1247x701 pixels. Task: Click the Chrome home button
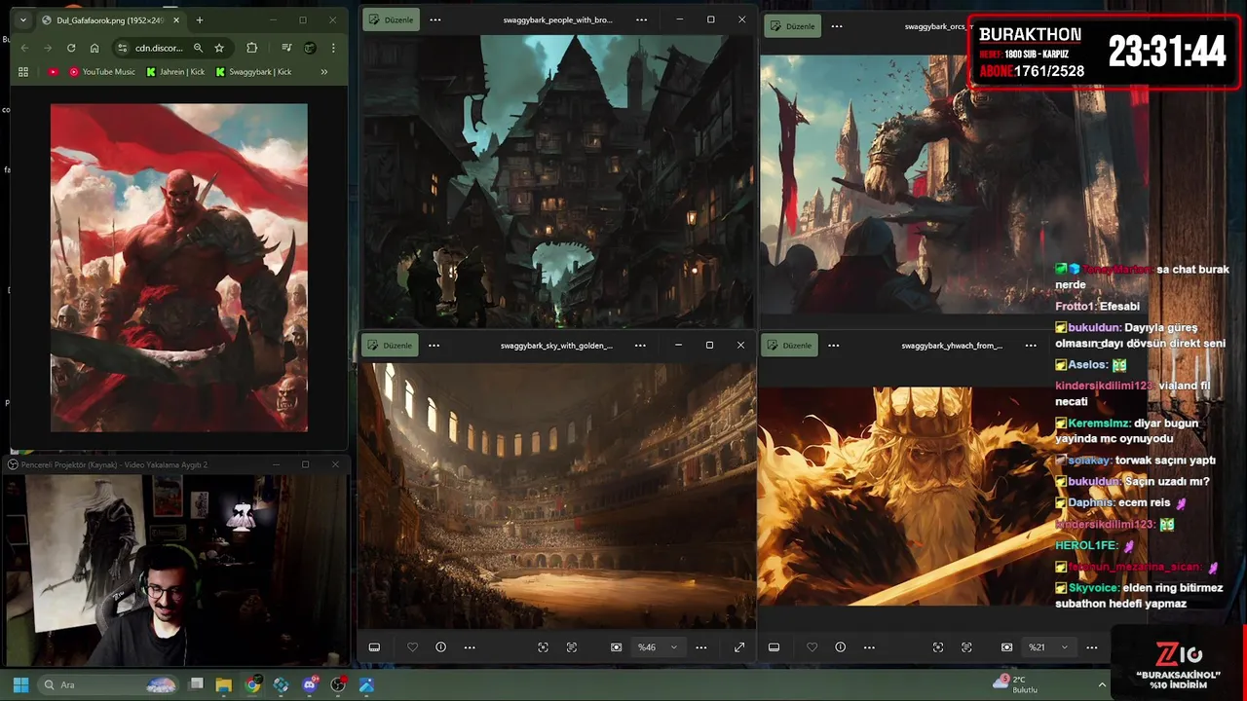94,48
